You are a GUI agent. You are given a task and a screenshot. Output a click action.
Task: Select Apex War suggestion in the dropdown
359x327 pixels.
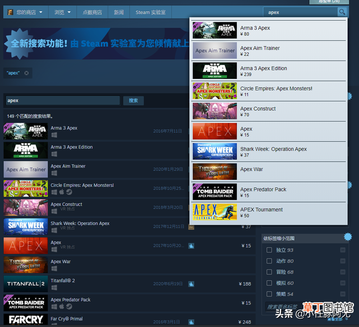point(269,171)
